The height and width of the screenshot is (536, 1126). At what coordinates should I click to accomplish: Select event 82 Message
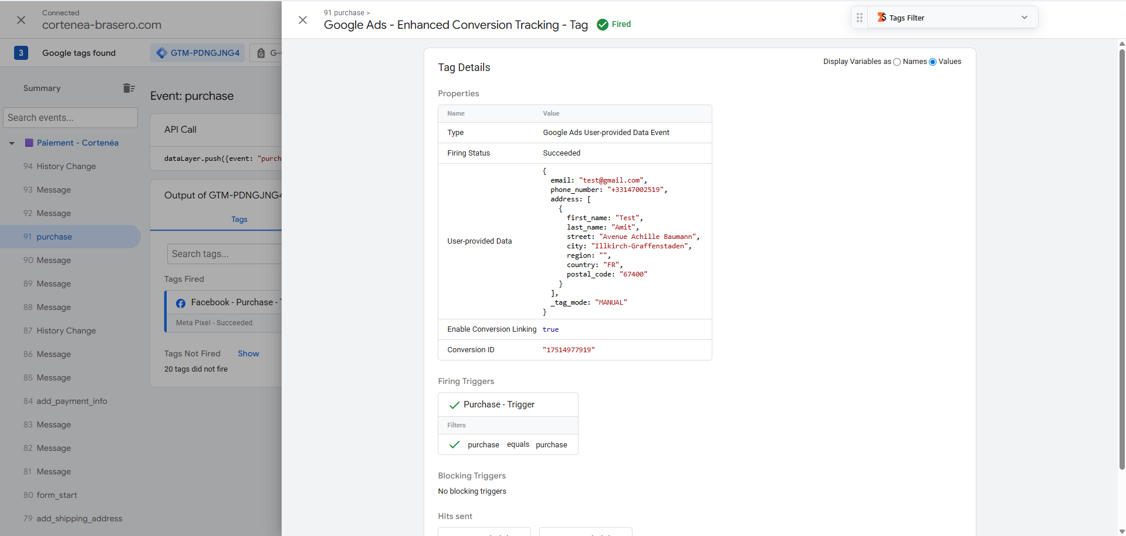tap(70, 448)
